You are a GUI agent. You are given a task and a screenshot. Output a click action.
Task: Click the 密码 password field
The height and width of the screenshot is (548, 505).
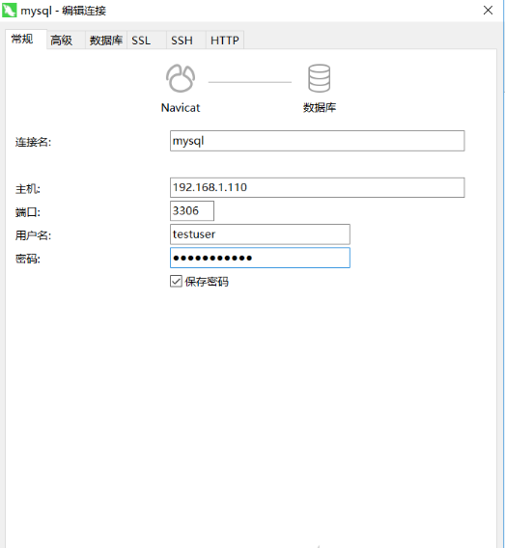click(260, 258)
